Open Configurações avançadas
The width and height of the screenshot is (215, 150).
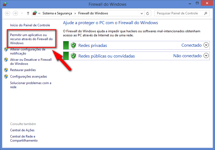(x=29, y=76)
